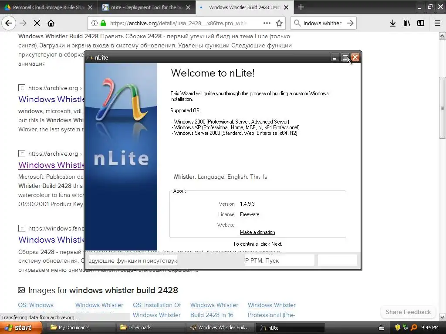Maximize the nLite window

tap(345, 58)
